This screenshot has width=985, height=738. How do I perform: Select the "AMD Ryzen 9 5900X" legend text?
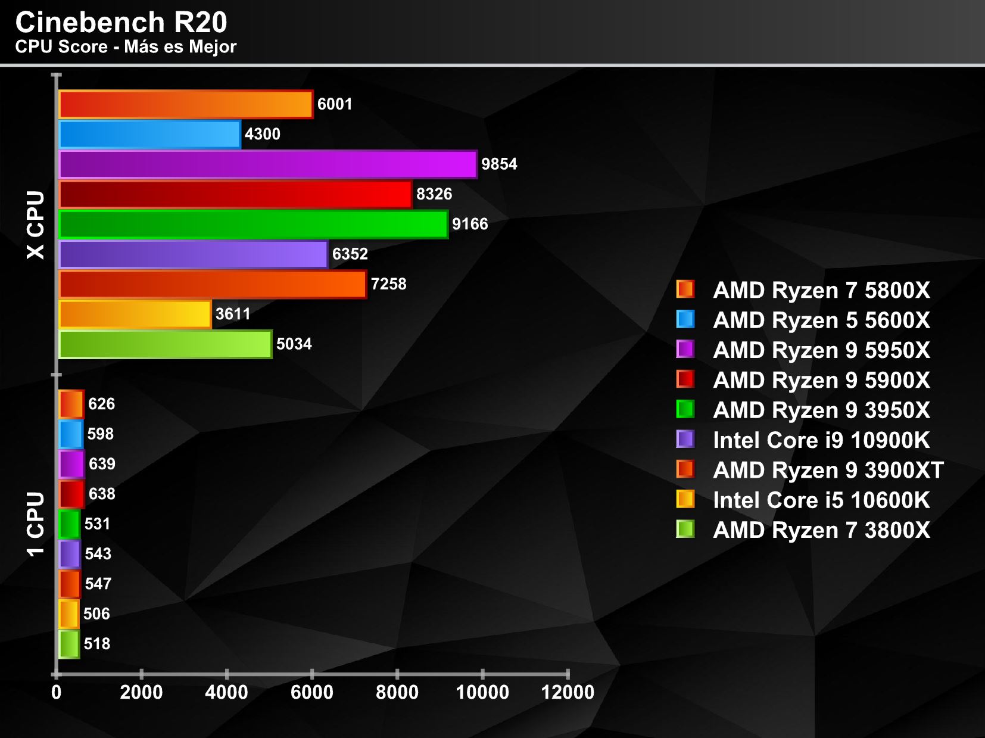coord(821,380)
